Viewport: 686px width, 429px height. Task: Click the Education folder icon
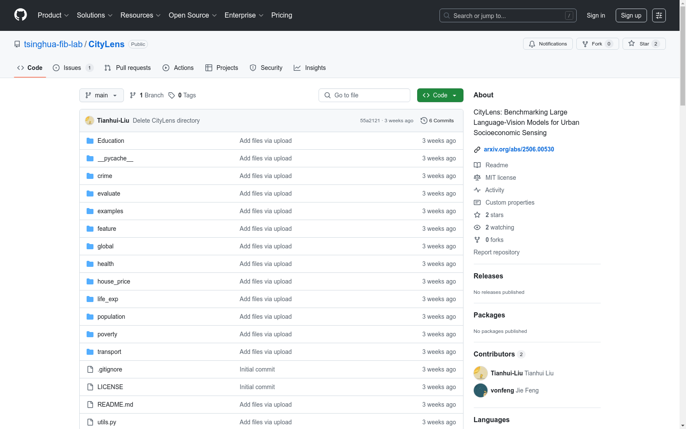[x=90, y=141]
